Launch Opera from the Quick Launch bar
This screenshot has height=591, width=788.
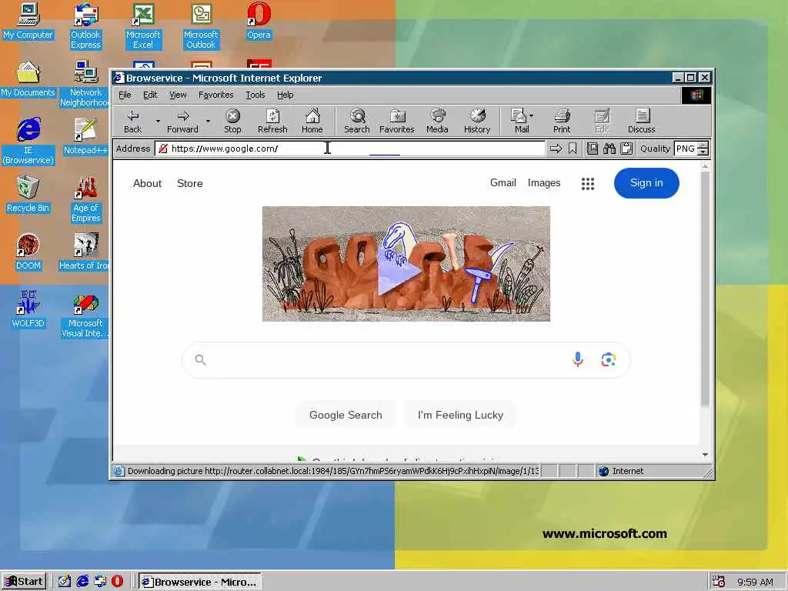coord(117,582)
